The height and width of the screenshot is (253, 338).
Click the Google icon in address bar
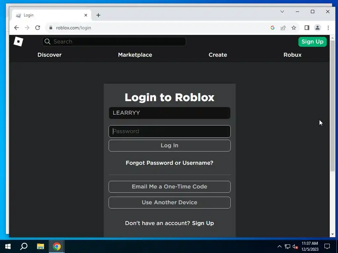[x=272, y=28]
